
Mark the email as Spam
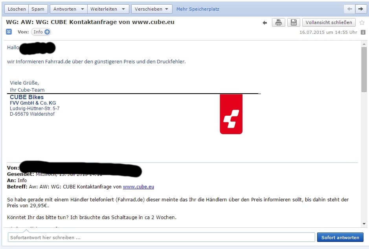pos(38,9)
